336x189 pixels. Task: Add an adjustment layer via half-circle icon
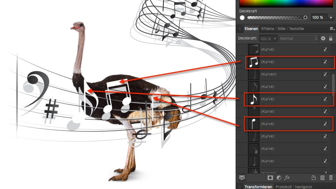(279, 178)
